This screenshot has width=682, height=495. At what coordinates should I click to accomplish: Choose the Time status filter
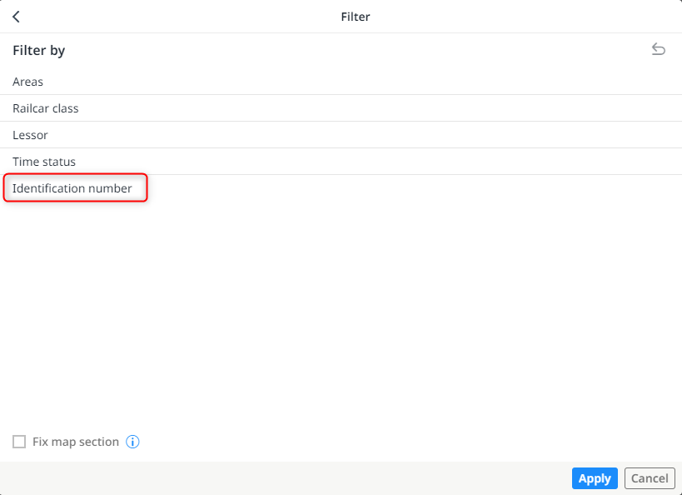tap(341, 162)
